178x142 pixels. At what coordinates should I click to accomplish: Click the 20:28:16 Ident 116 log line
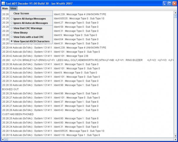coord(51,135)
